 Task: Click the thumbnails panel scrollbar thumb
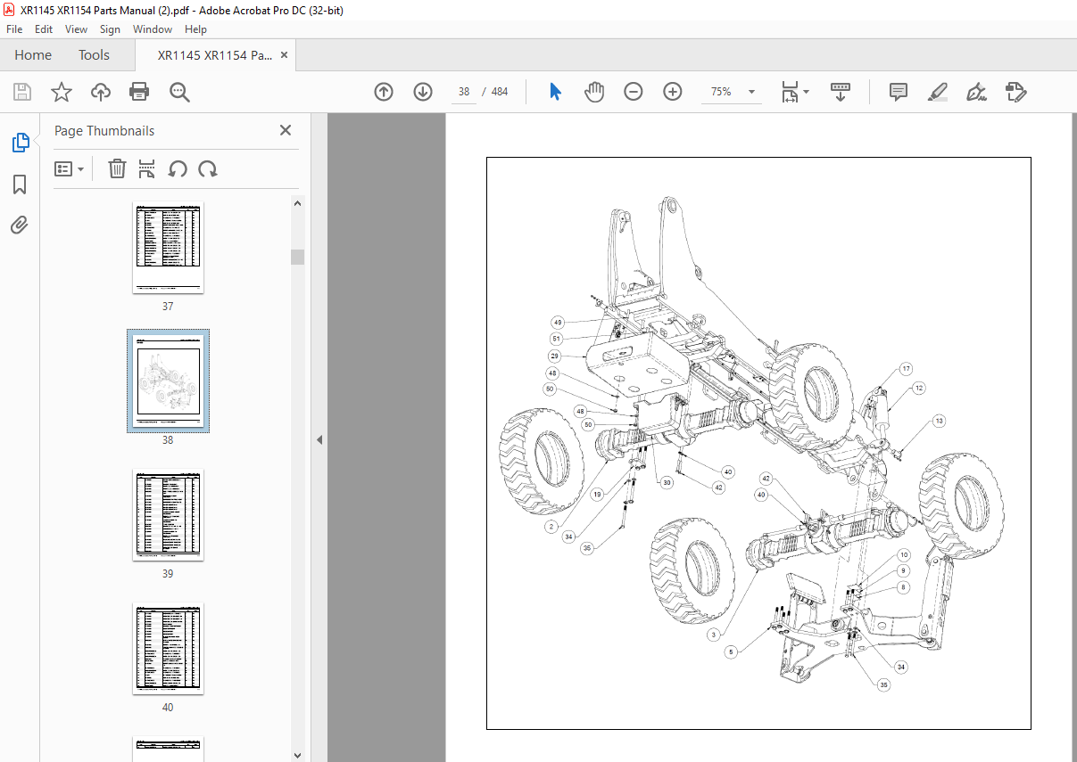coord(297,257)
